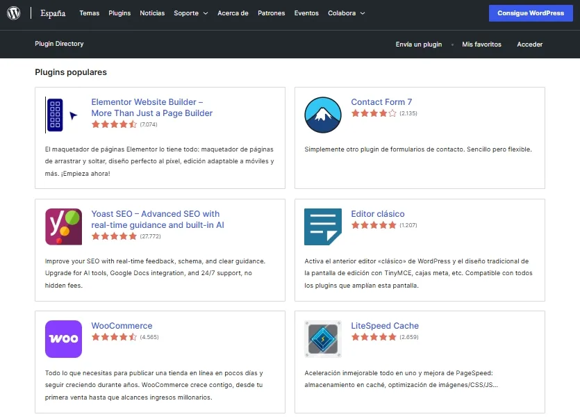Click the (1.207) review count

click(408, 225)
